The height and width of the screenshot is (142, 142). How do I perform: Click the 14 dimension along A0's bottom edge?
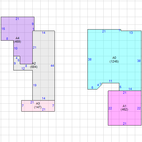coord(130,89)
